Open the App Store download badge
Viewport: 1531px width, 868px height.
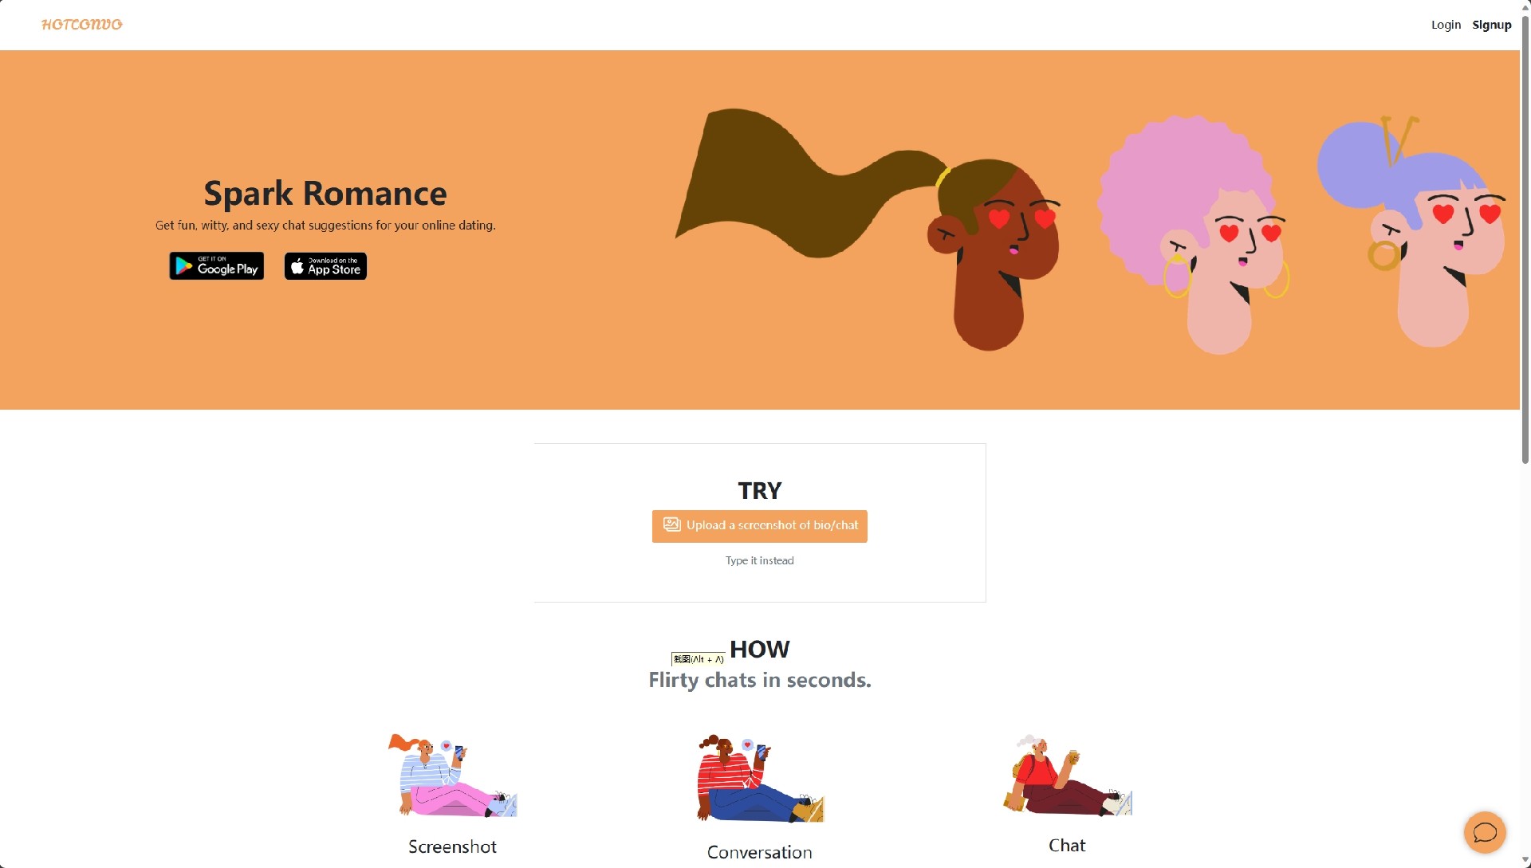(325, 266)
